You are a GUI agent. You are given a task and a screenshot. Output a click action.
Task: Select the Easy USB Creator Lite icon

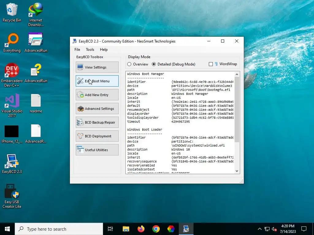click(12, 196)
